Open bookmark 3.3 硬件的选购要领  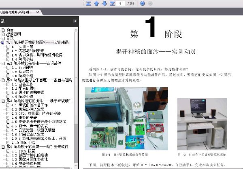[x=28, y=93]
